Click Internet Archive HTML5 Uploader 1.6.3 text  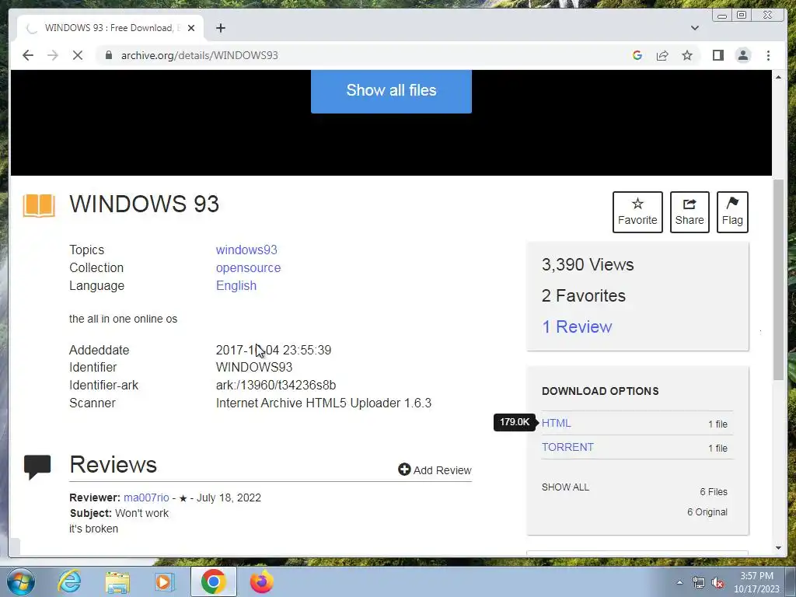point(323,403)
